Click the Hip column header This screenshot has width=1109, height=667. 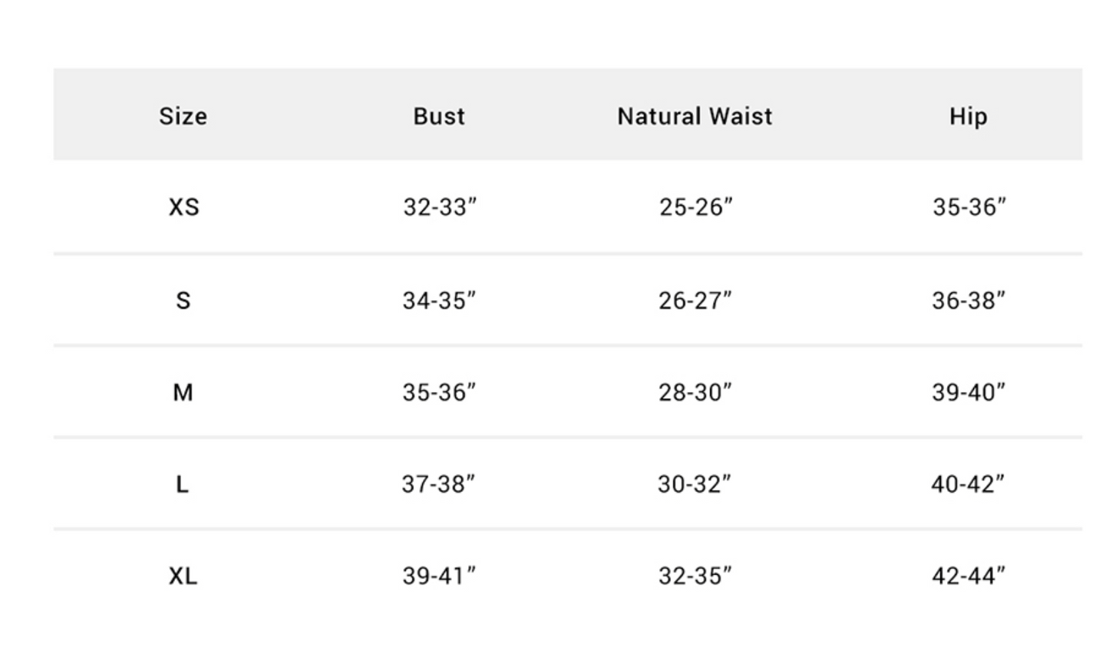968,116
